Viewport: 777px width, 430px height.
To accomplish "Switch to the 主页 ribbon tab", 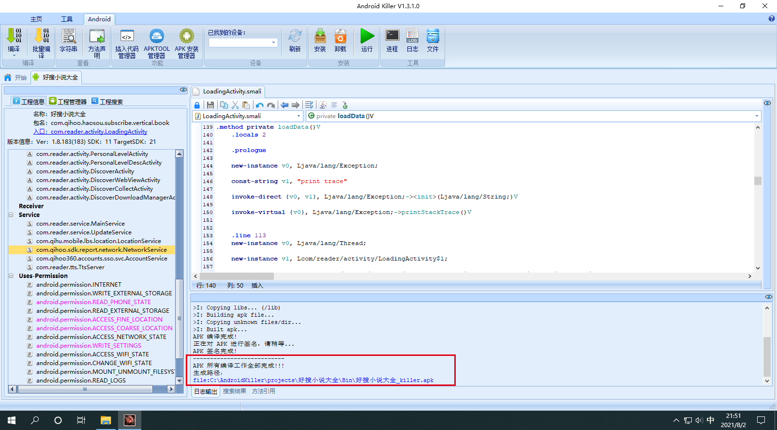I will (36, 19).
